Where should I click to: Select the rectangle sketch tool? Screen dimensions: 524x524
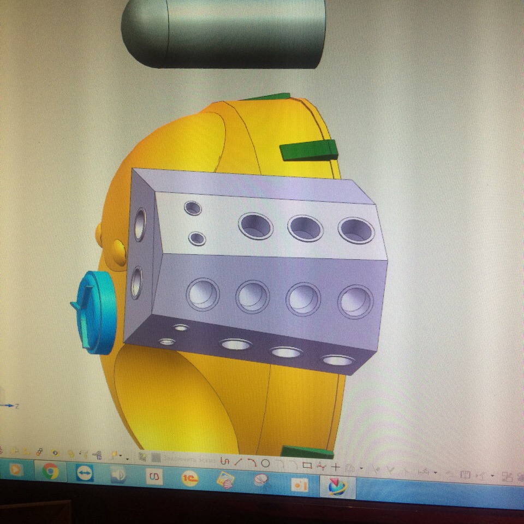(307, 466)
